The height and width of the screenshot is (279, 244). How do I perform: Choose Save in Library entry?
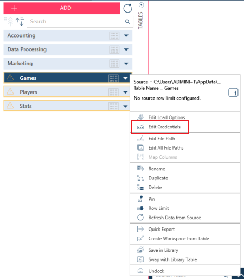tap(185, 250)
